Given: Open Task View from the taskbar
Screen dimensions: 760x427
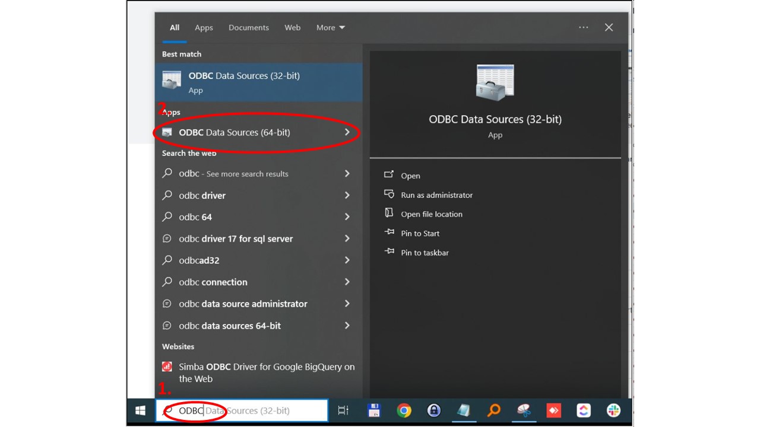Looking at the screenshot, I should pyautogui.click(x=343, y=410).
